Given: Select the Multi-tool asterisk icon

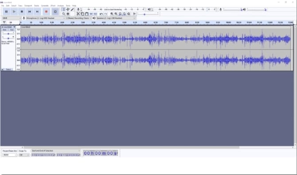Looking at the screenshot, I should pyautogui.click(x=68, y=14).
